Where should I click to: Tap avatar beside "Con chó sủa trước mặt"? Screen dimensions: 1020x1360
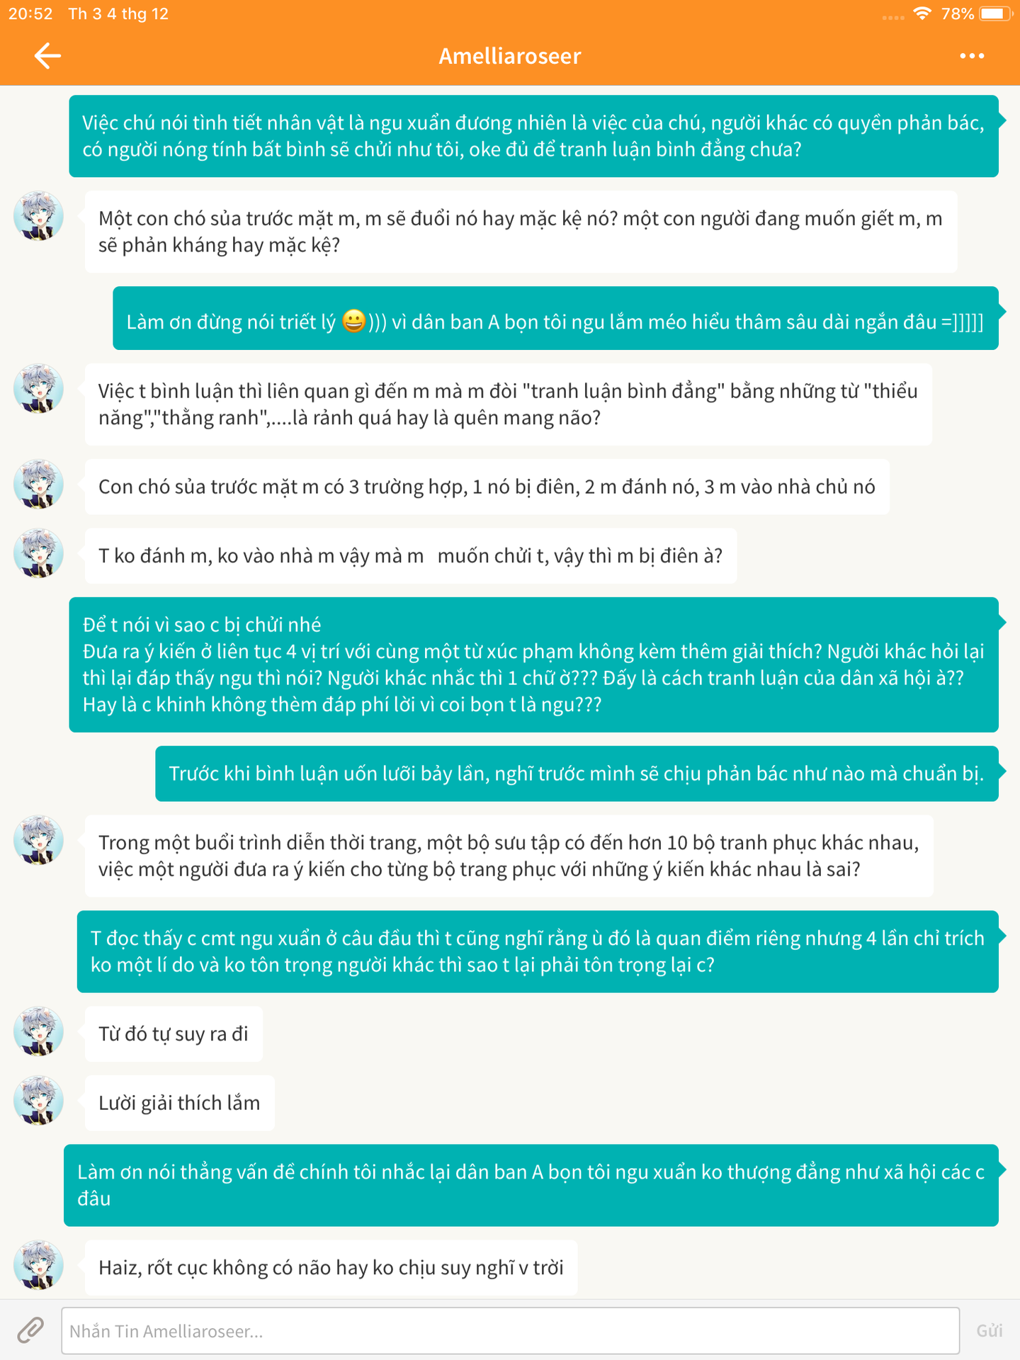coord(39,484)
